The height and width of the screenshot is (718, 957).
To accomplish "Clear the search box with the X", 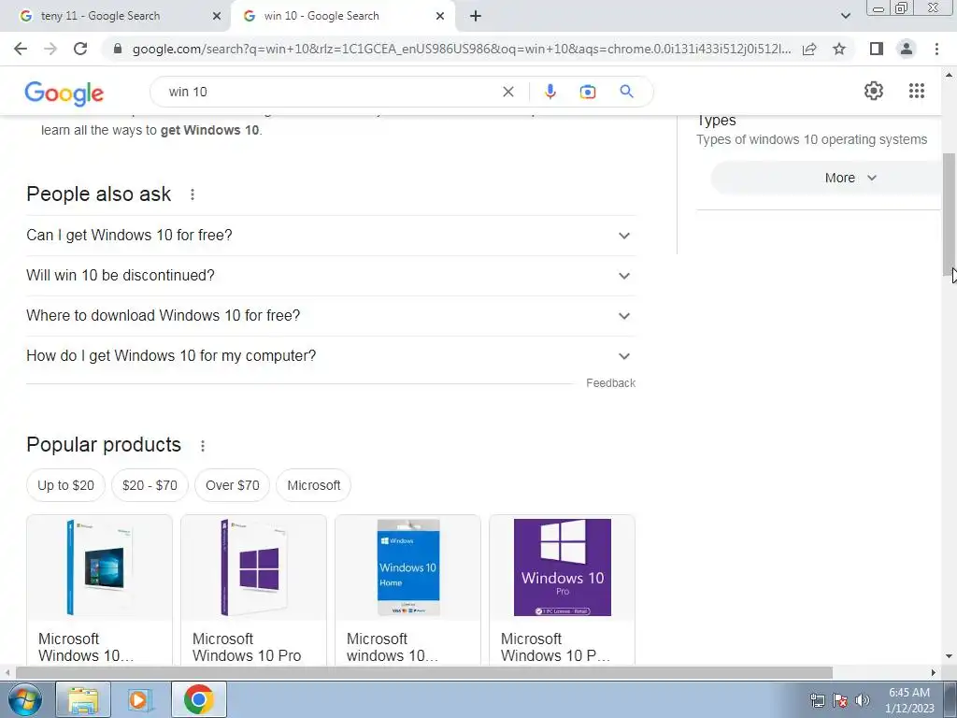I will pos(507,92).
